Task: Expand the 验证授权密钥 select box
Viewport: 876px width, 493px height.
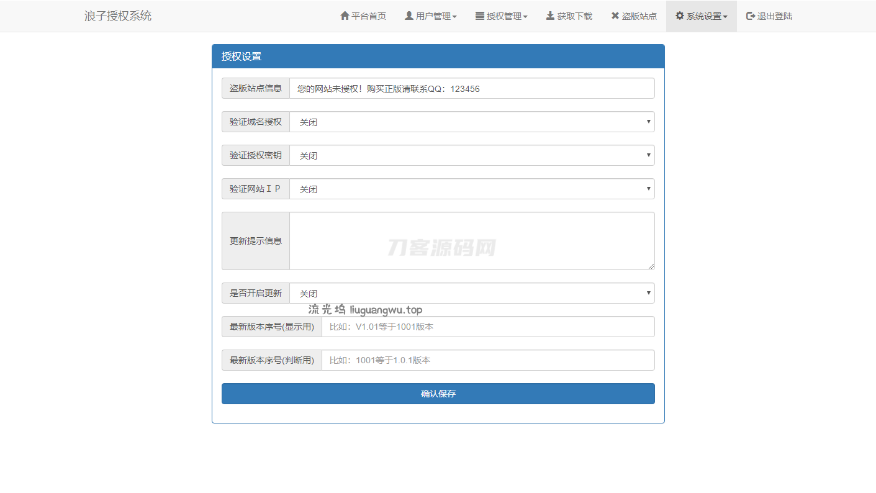Action: (472, 156)
